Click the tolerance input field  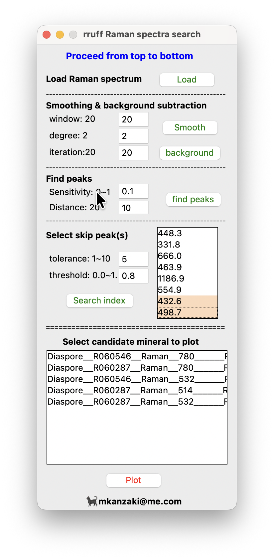[133, 259]
